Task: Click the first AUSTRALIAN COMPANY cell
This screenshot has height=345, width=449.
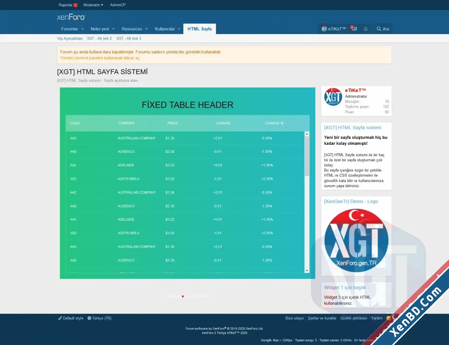Action: tap(136, 138)
